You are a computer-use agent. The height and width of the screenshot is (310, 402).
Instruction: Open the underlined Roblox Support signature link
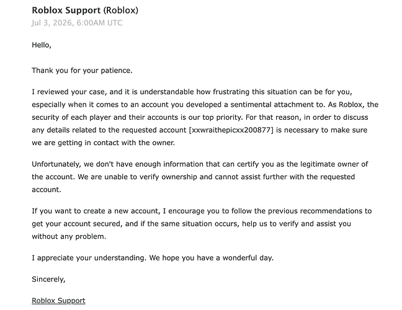pyautogui.click(x=58, y=301)
